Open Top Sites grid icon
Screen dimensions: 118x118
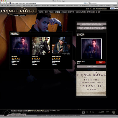(8, 6)
